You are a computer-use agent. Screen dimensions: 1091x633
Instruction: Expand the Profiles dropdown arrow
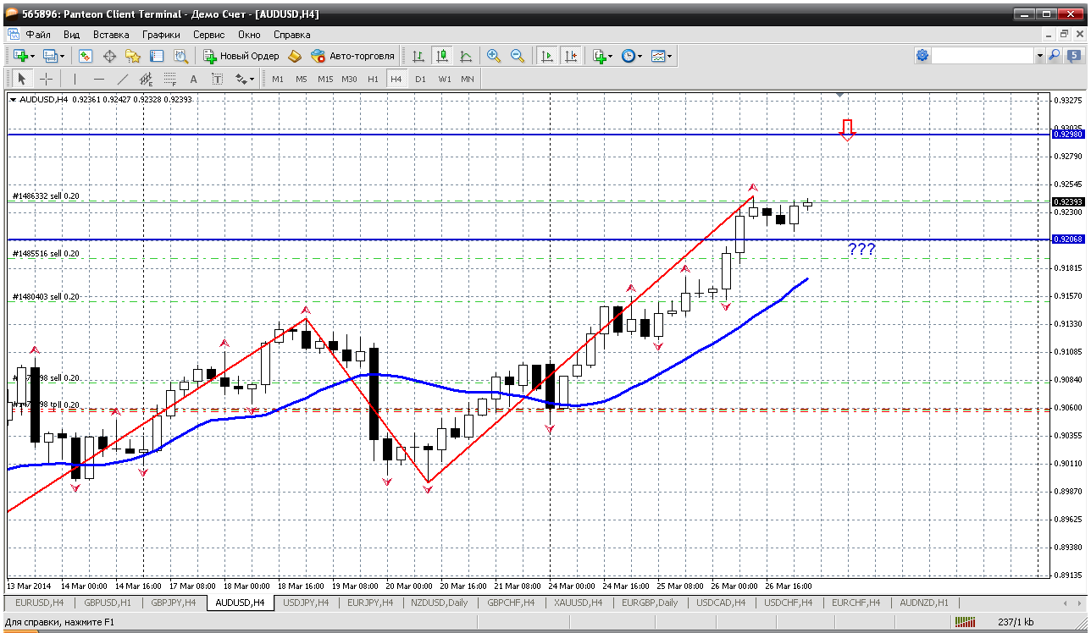click(62, 56)
